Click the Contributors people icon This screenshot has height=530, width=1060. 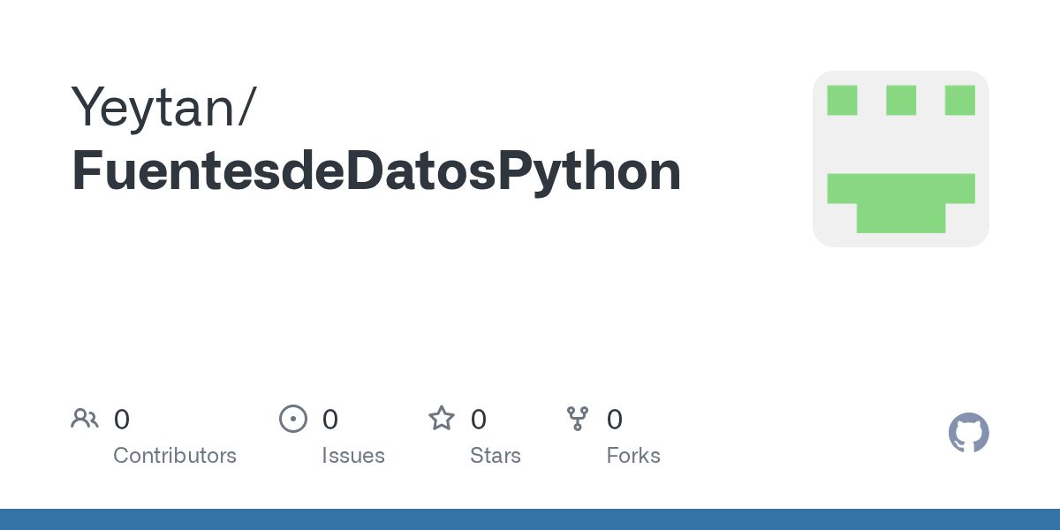[85, 418]
